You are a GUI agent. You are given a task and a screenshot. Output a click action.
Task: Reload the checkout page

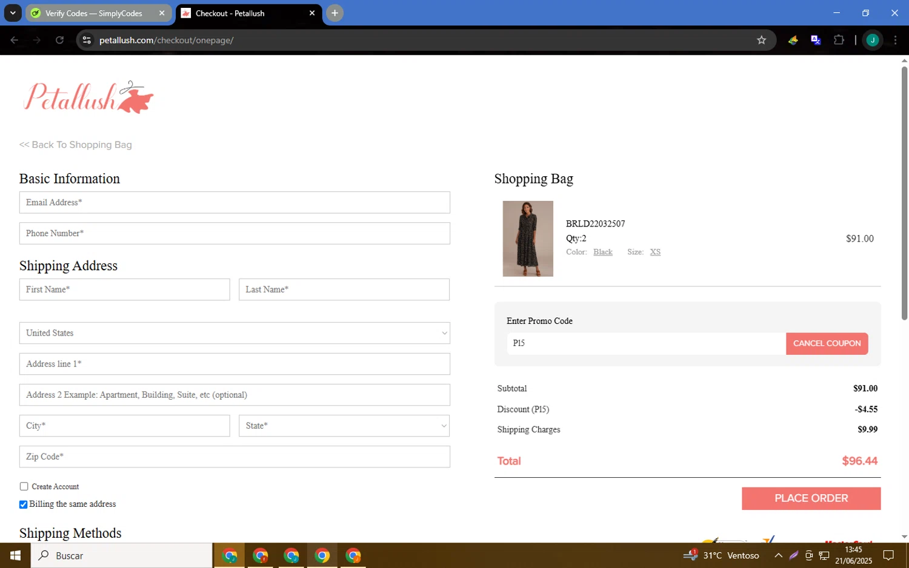pyautogui.click(x=59, y=40)
